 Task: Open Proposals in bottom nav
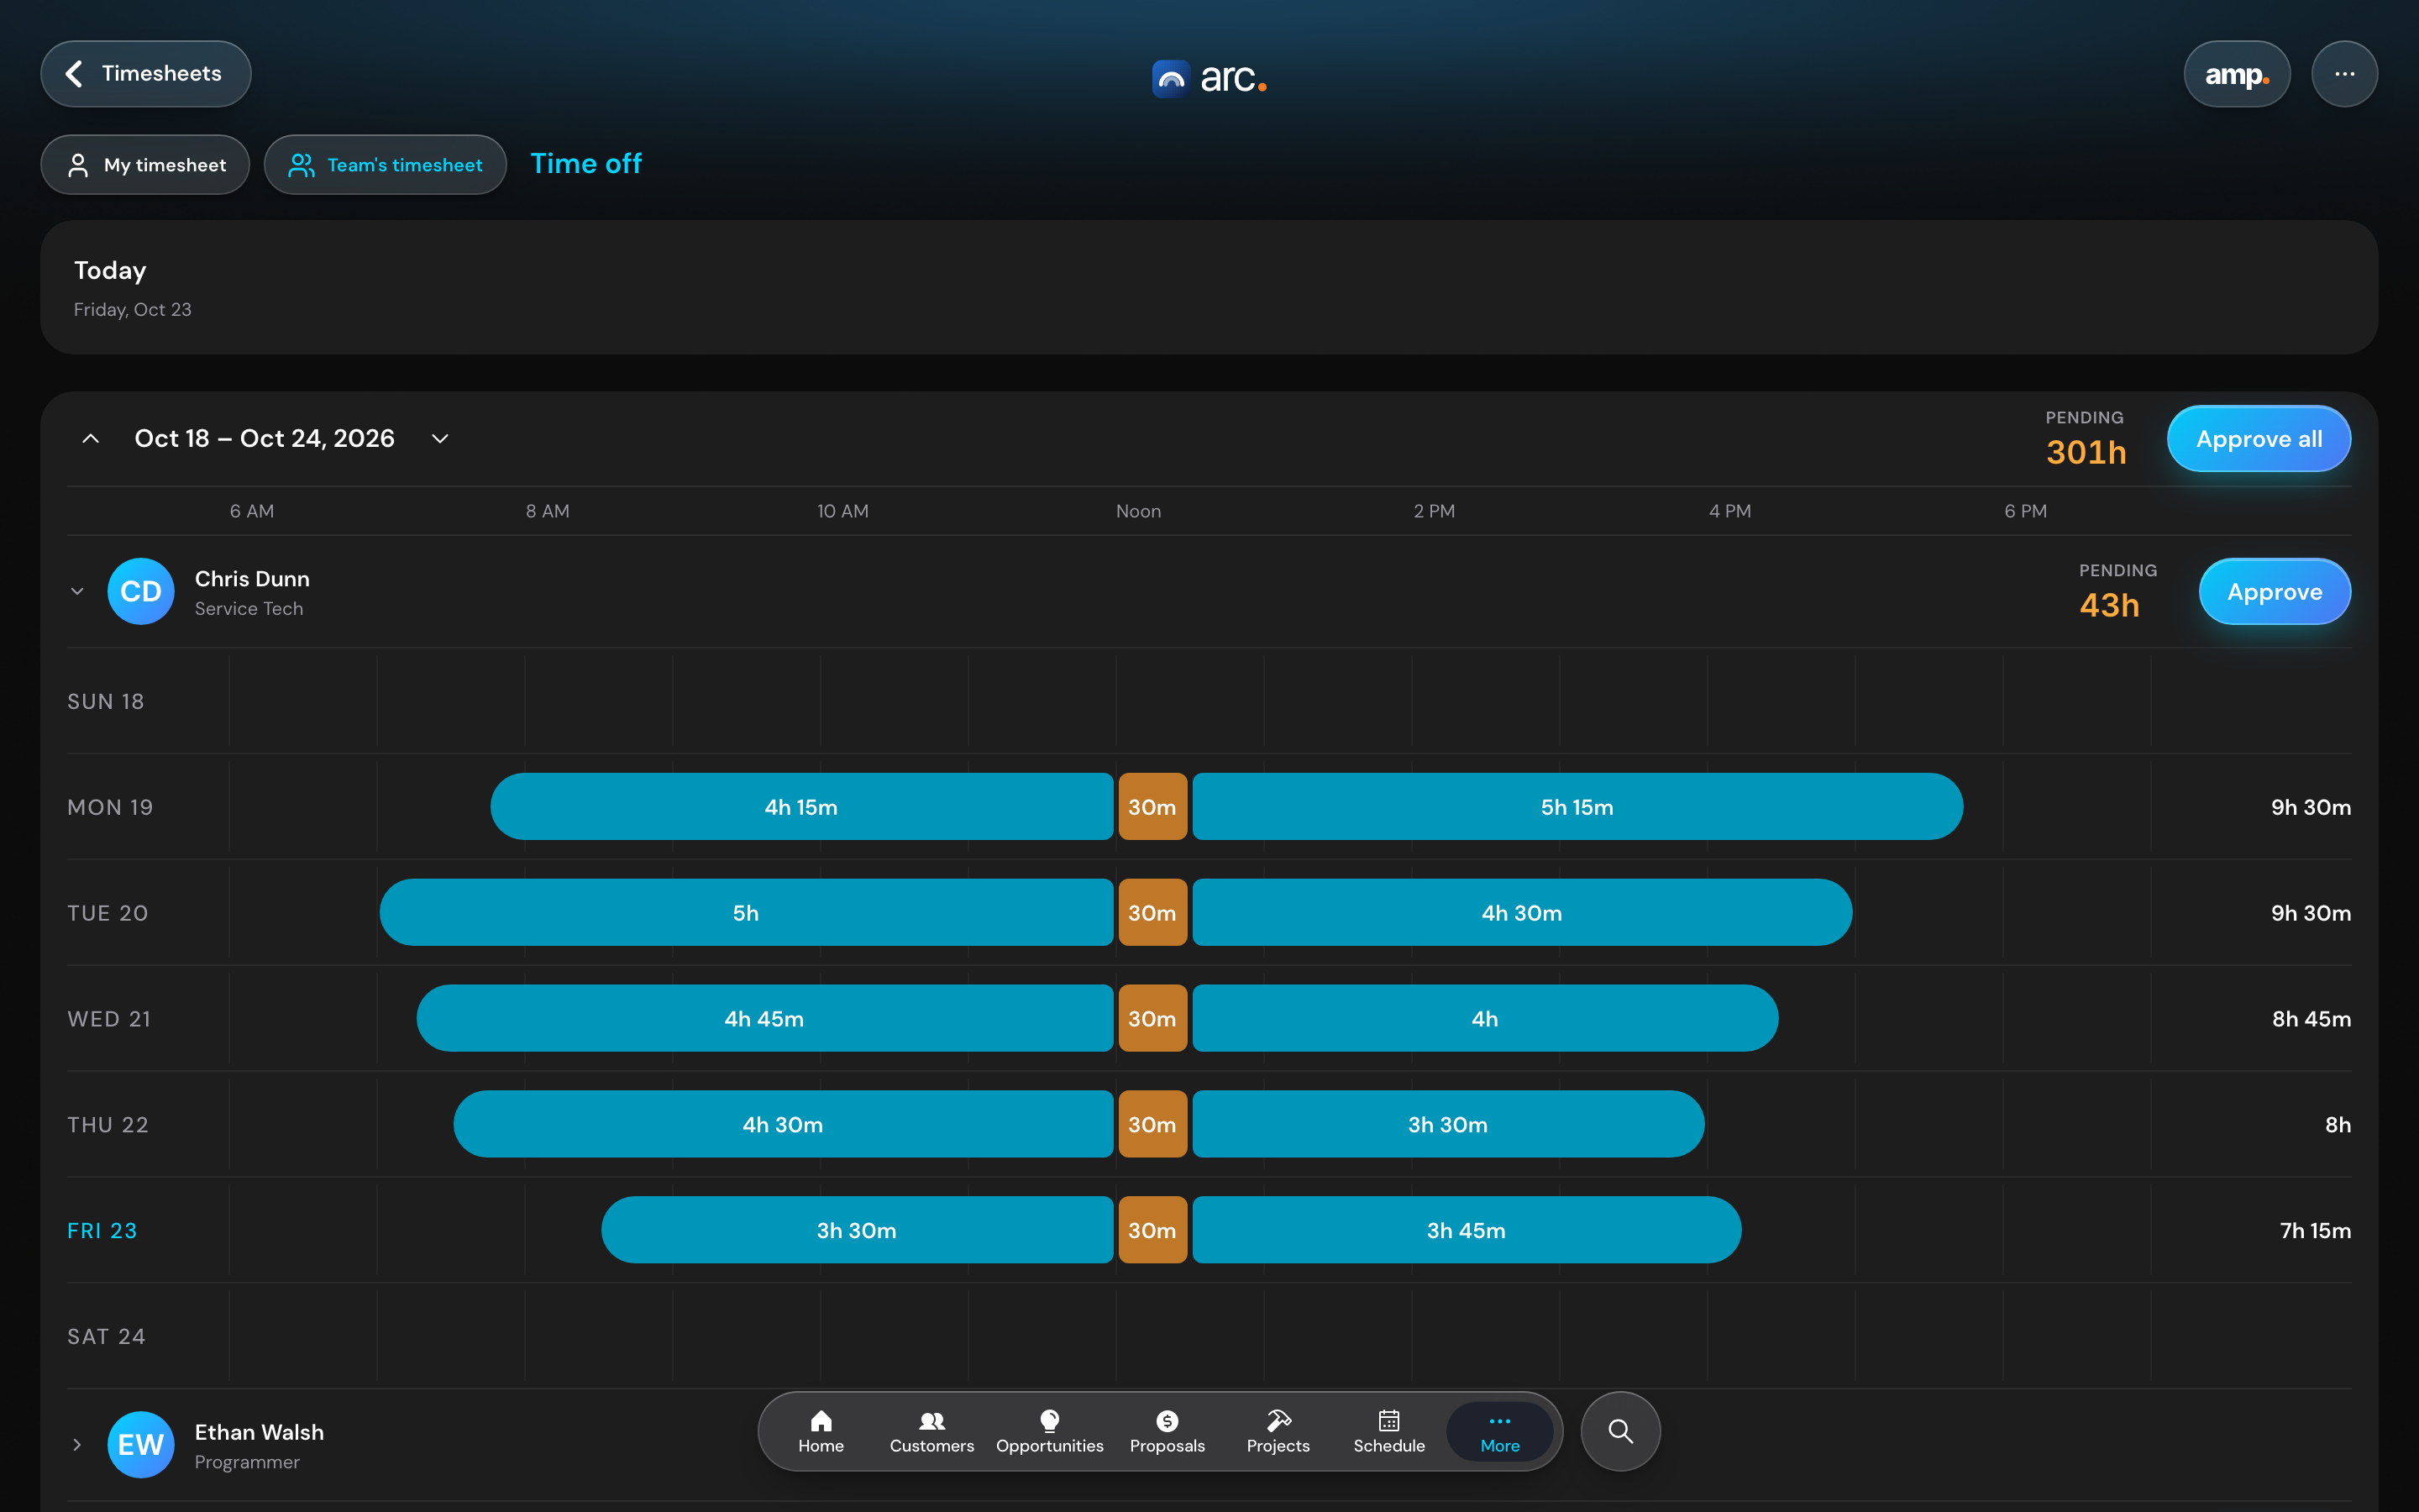pyautogui.click(x=1168, y=1432)
